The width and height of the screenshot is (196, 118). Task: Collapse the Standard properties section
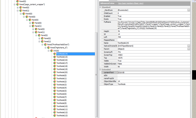pyautogui.click(x=100, y=7)
